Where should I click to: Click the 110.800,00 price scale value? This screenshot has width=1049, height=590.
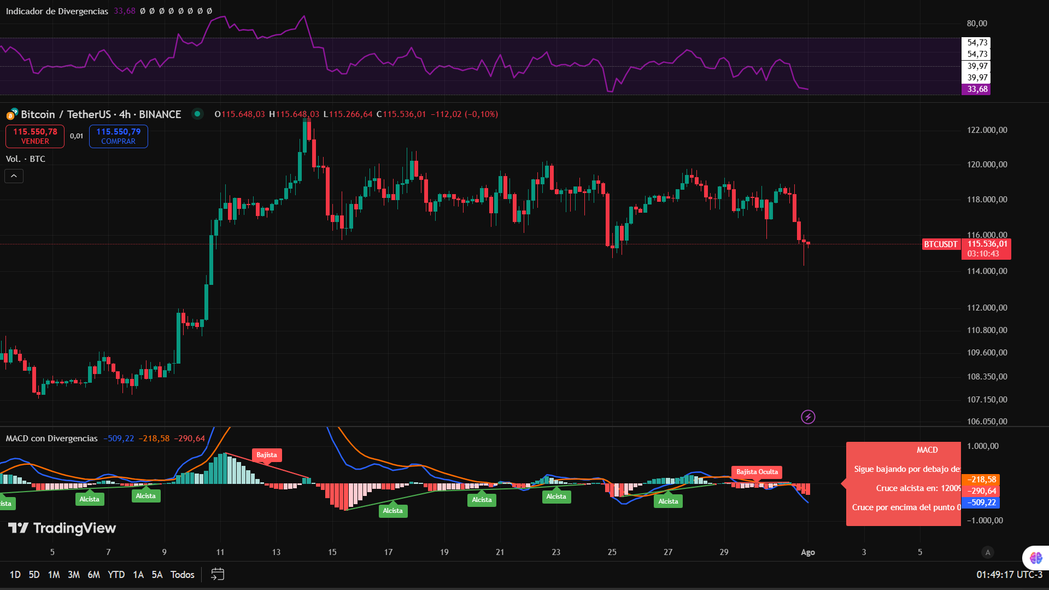987,330
